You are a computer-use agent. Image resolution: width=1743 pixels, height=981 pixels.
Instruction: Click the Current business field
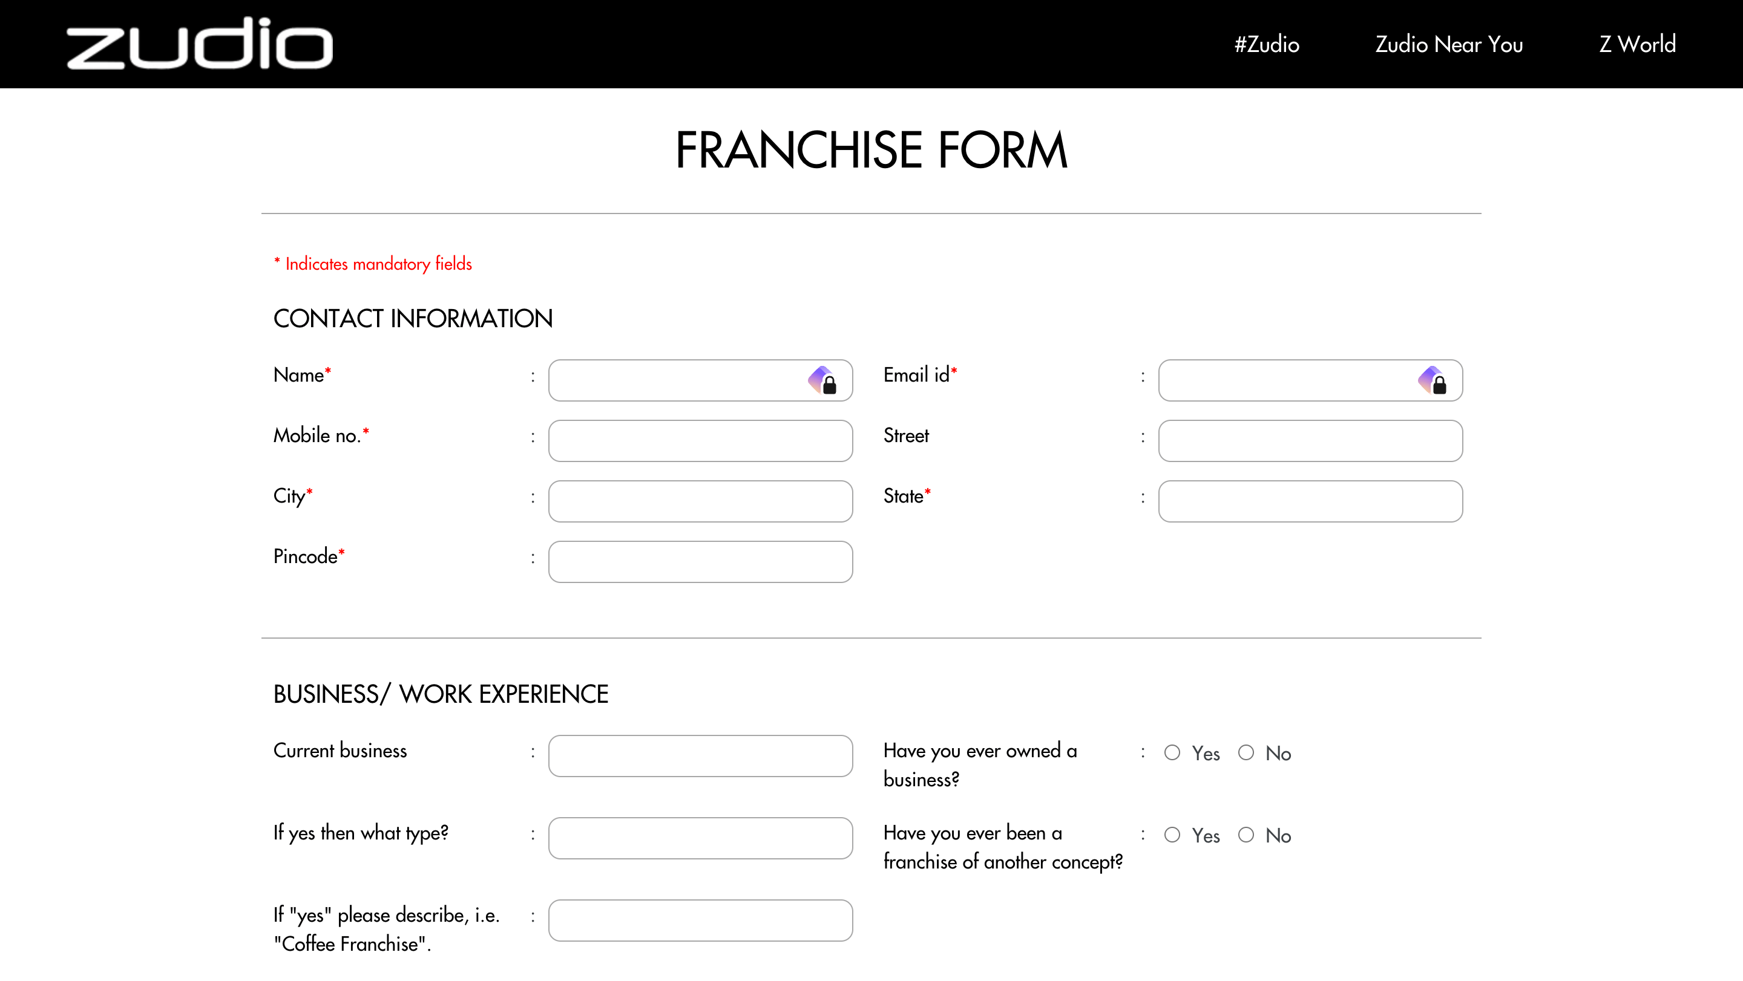(700, 756)
